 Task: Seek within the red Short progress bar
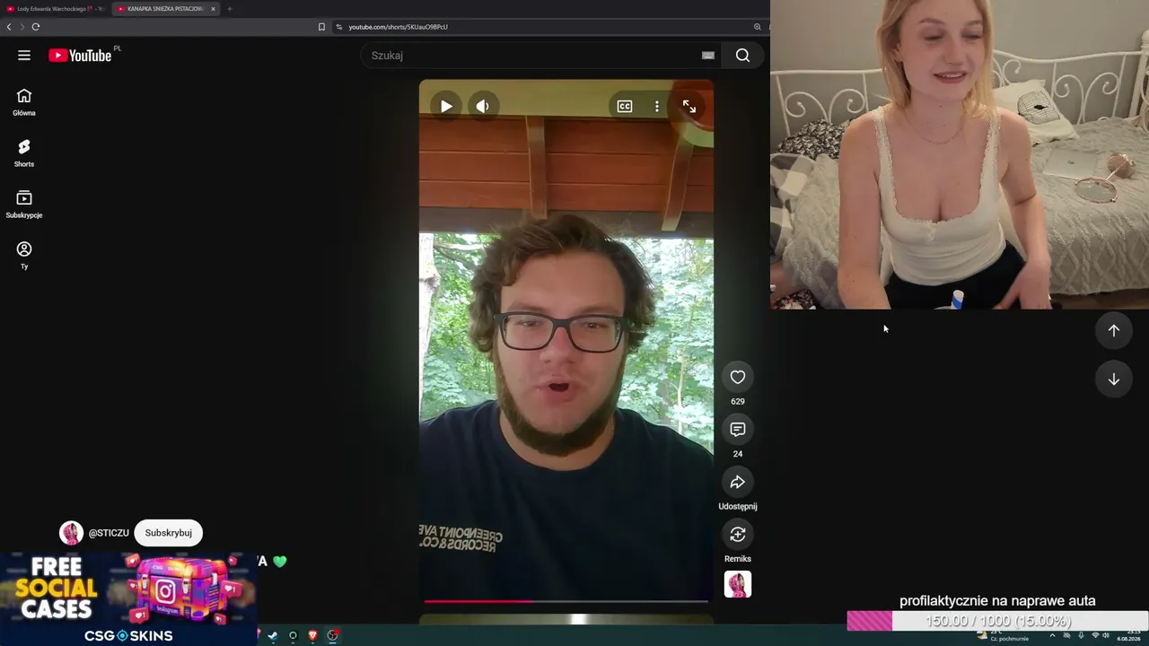pos(566,601)
